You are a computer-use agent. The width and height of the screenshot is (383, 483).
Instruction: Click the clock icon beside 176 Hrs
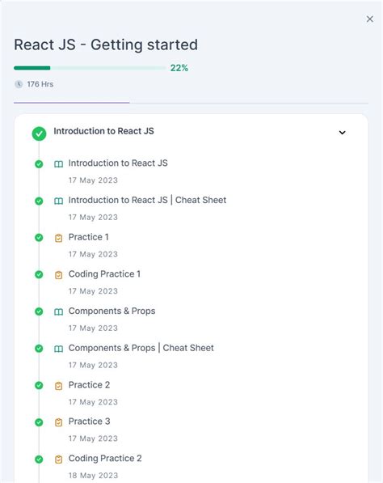[x=19, y=84]
